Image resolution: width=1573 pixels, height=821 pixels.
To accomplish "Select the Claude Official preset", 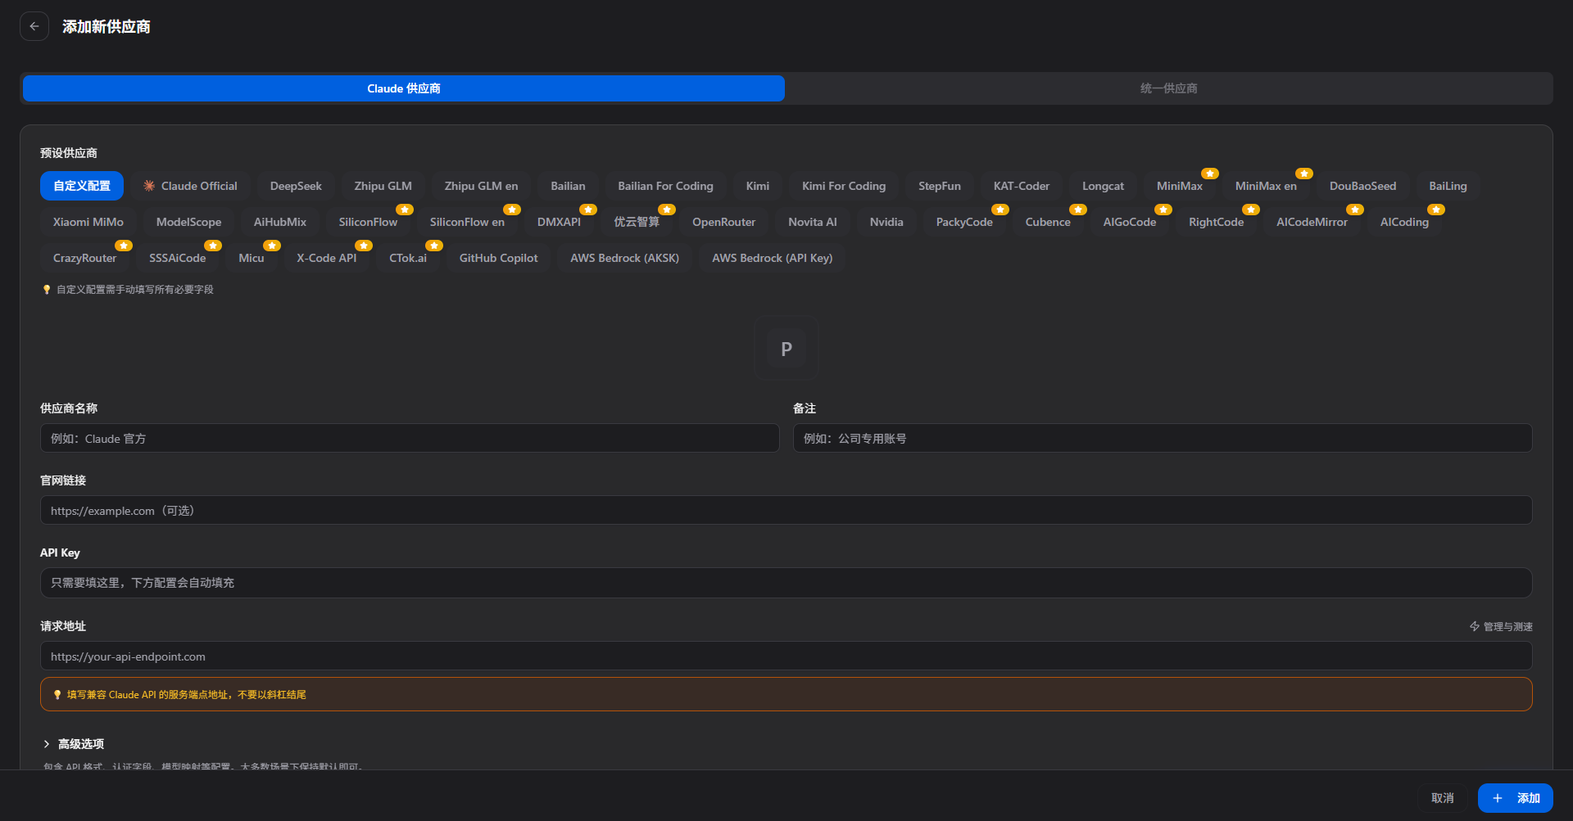I will click(x=190, y=186).
